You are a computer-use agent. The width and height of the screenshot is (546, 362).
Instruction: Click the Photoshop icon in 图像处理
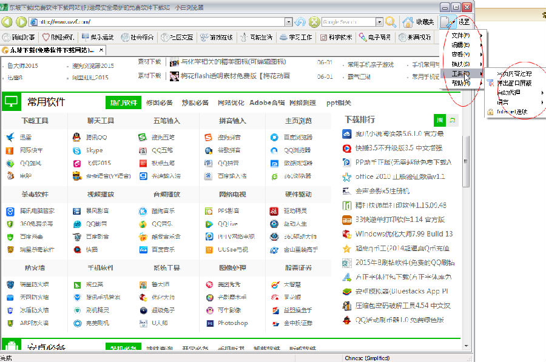[209, 323]
